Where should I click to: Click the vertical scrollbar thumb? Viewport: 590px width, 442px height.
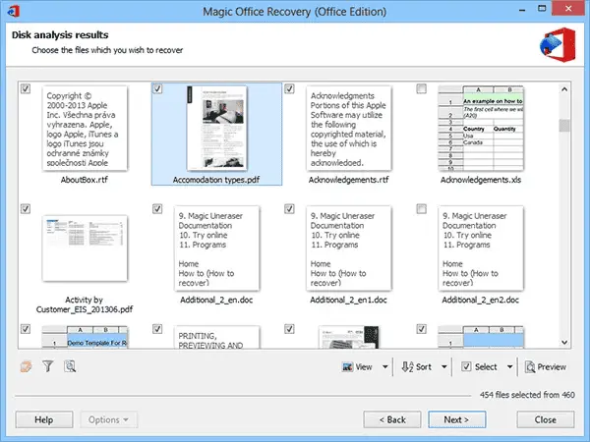[564, 126]
